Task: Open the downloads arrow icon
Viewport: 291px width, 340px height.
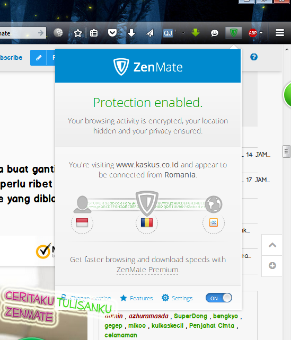Action: click(131, 33)
